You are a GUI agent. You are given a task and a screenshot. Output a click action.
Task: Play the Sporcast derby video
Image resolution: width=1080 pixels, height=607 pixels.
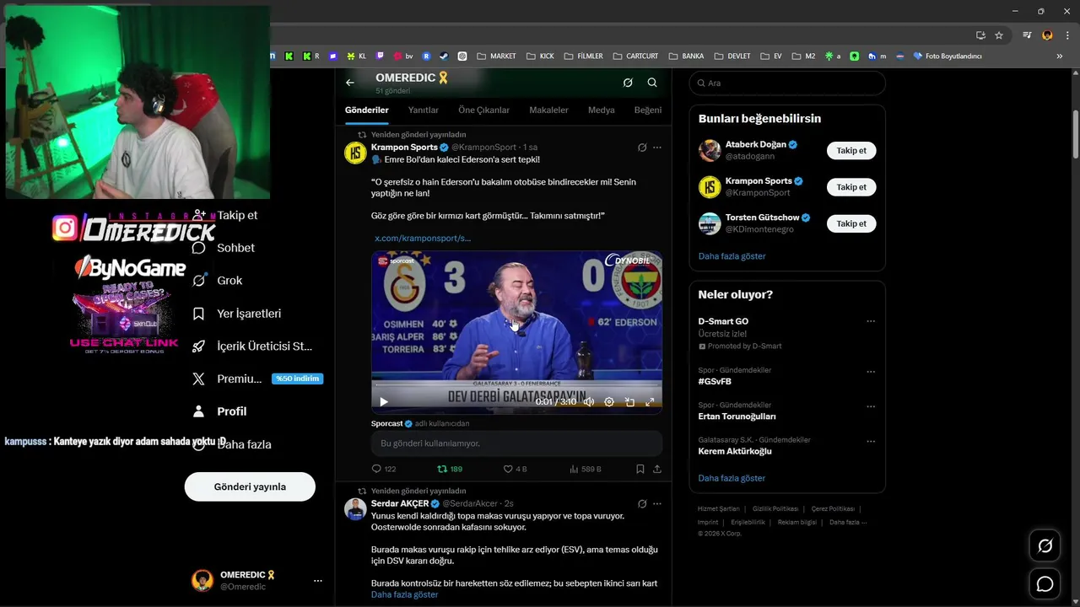384,402
